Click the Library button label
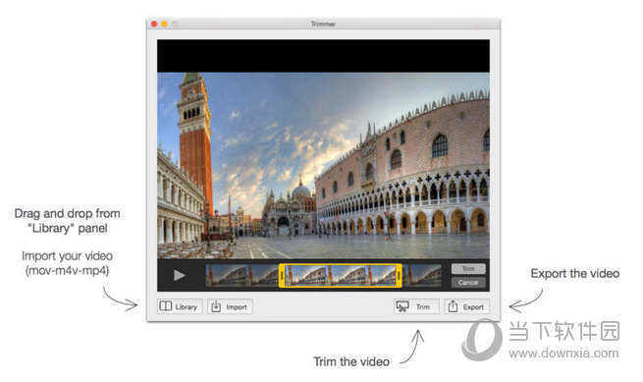 [x=187, y=307]
